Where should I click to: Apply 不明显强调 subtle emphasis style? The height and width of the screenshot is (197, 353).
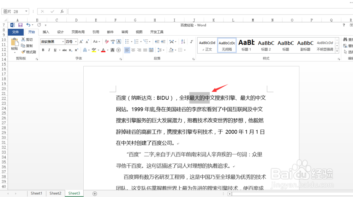325,45
